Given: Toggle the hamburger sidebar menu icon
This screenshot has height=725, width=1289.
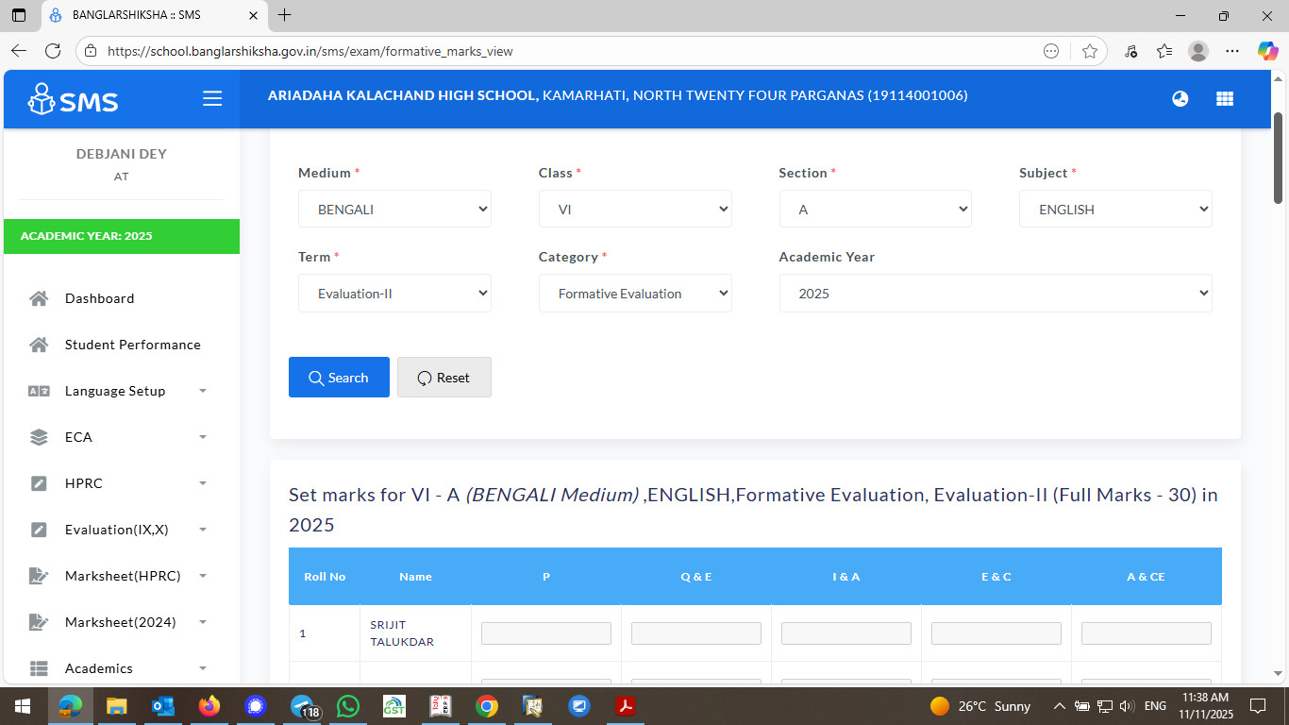Looking at the screenshot, I should click(x=212, y=99).
